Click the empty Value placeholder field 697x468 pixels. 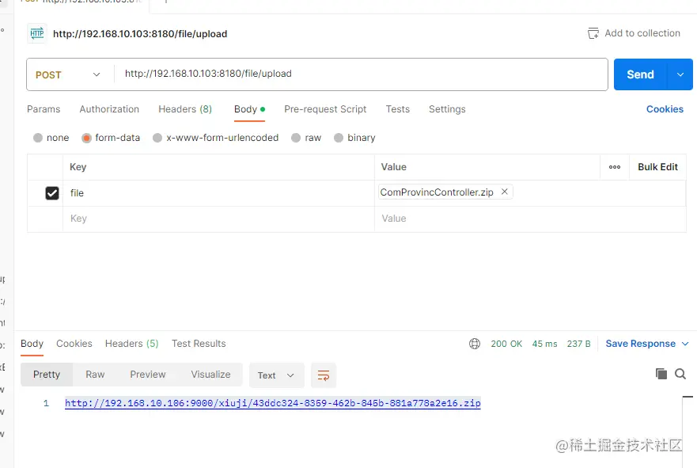[530, 219]
